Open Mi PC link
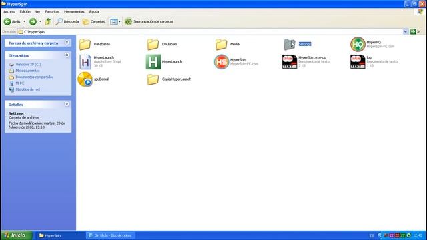 (x=19, y=83)
